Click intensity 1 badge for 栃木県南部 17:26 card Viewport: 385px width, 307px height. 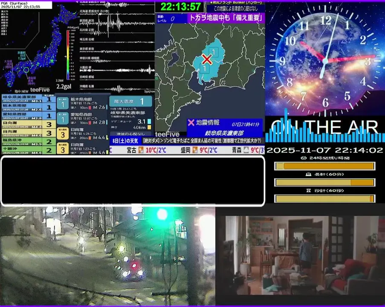coord(63,103)
